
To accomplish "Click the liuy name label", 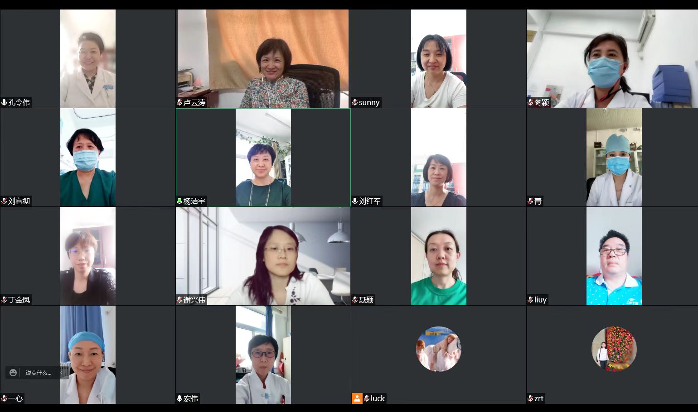I will [x=540, y=300].
